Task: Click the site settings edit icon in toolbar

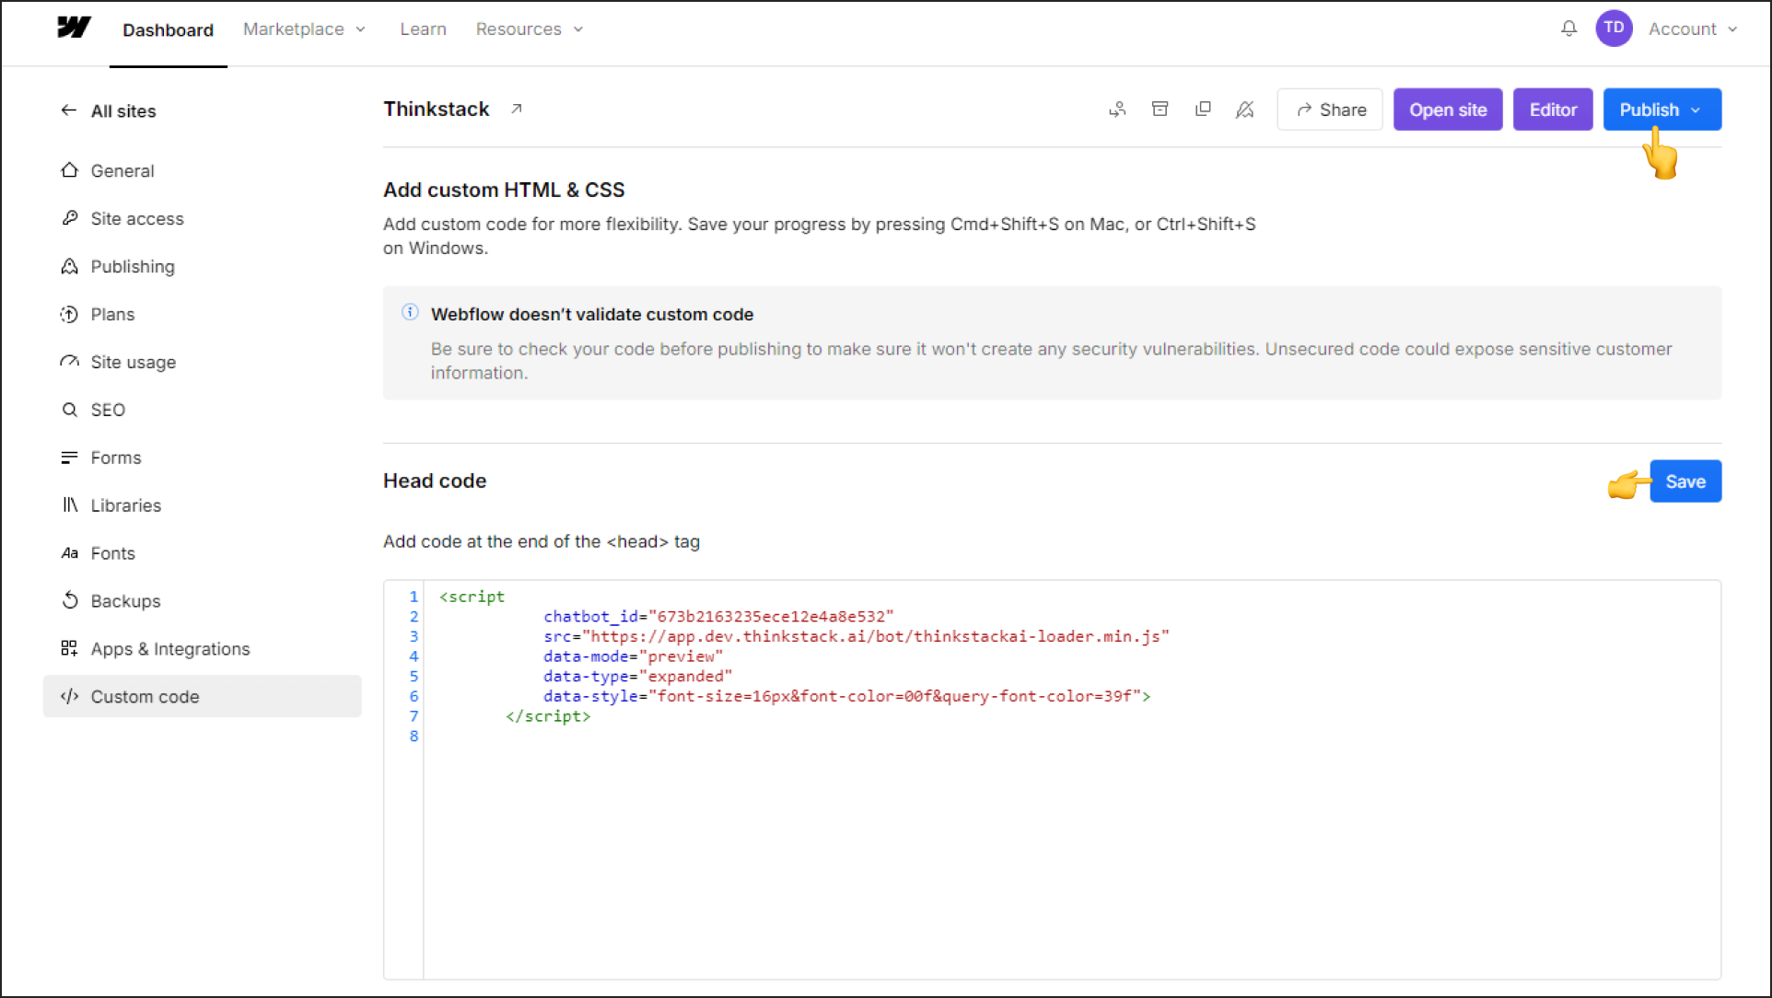Action: [1245, 110]
